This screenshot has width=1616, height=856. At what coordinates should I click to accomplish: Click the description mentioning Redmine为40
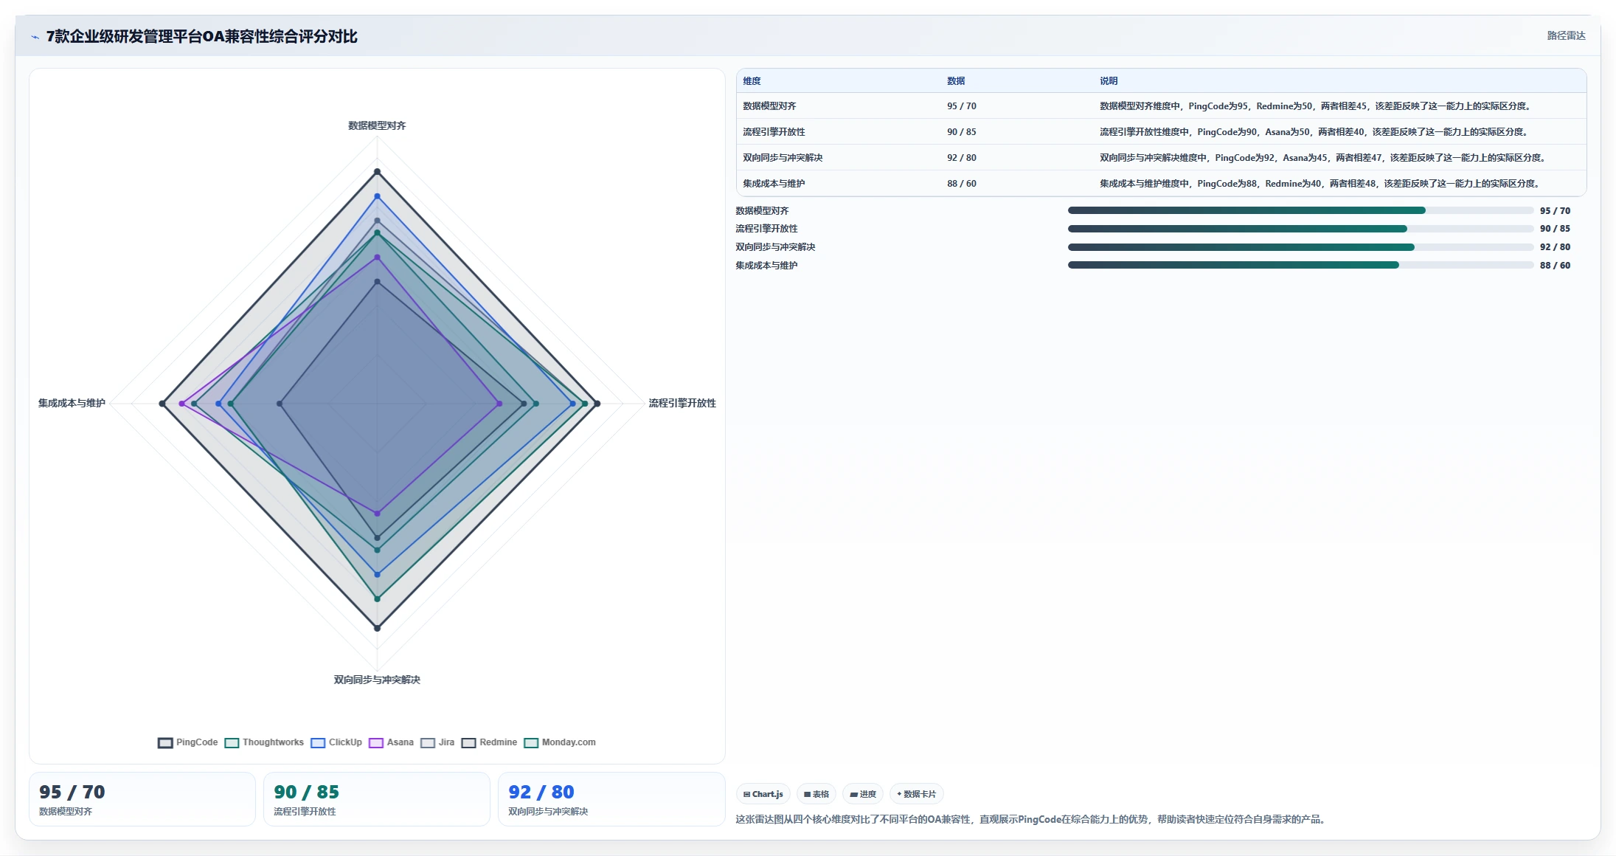click(1321, 184)
